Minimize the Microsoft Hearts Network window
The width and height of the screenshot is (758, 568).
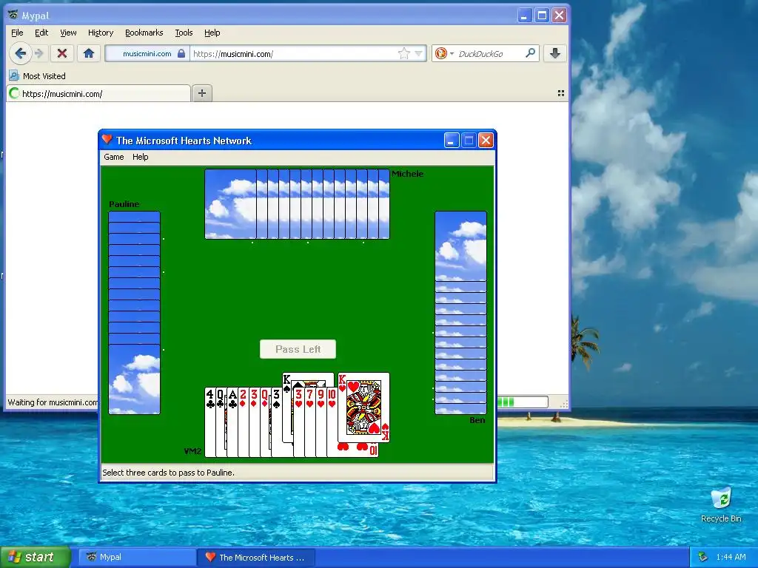click(x=452, y=141)
